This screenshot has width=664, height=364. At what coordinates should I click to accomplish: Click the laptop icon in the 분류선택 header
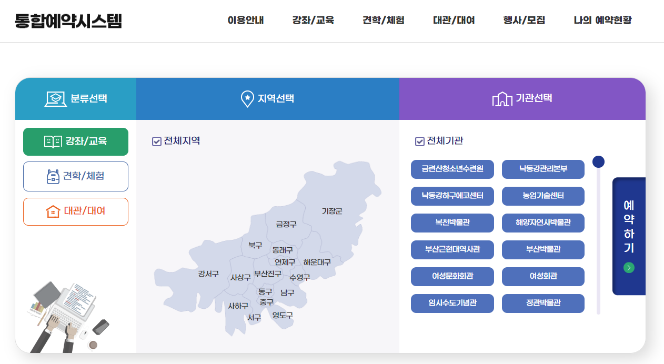56,98
